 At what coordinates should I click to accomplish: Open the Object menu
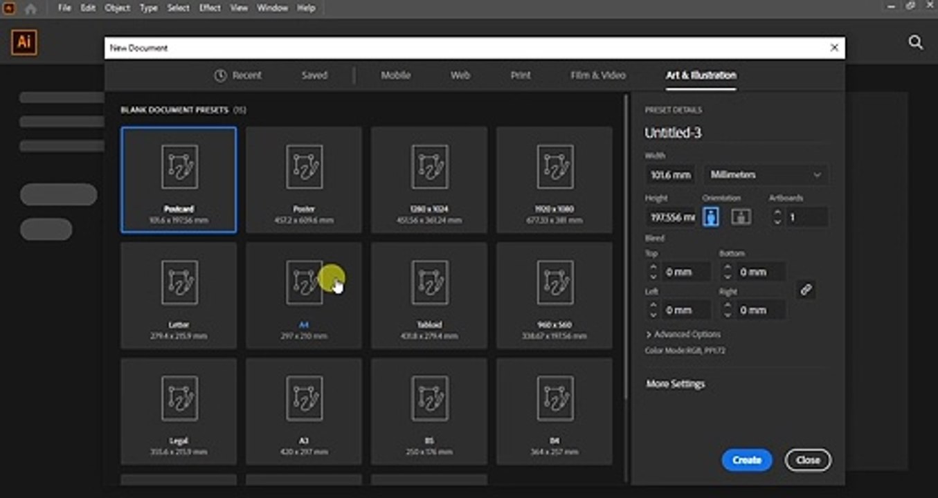118,8
